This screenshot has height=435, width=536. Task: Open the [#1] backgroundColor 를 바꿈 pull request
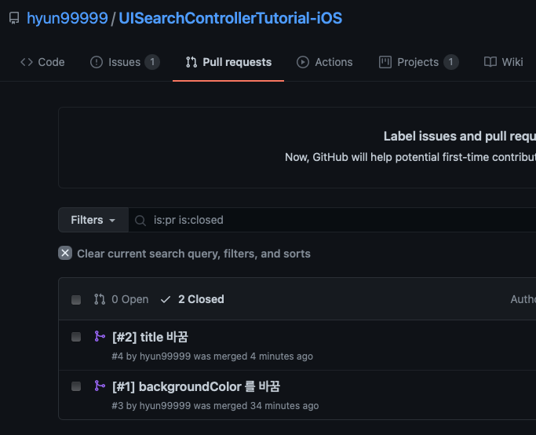click(x=196, y=387)
